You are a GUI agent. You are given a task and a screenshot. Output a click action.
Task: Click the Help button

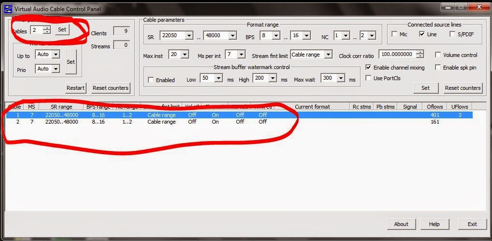coord(434,224)
